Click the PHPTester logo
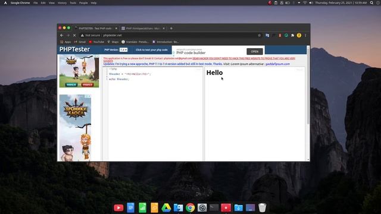This screenshot has width=381, height=214. tap(74, 49)
